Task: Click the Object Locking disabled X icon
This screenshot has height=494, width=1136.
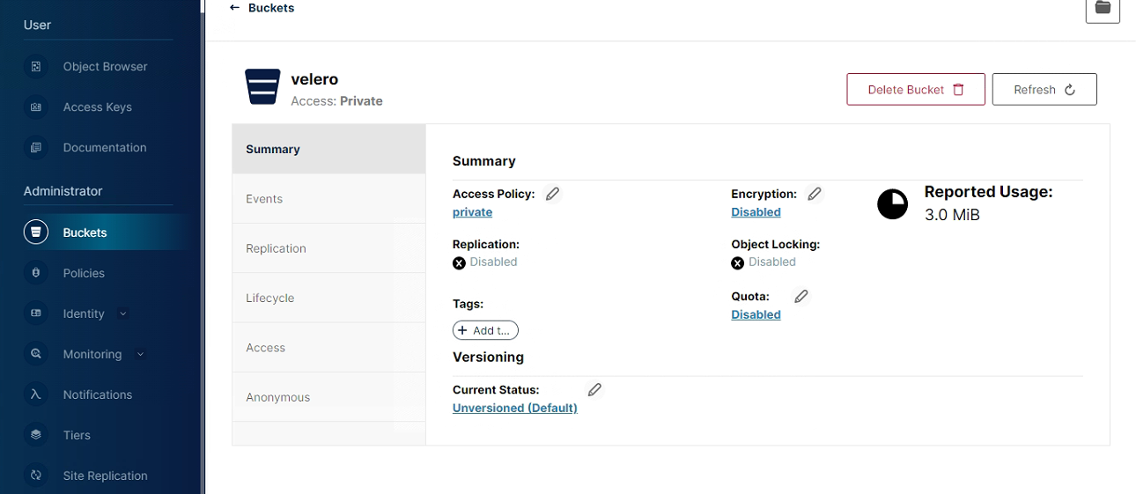Action: (x=737, y=262)
